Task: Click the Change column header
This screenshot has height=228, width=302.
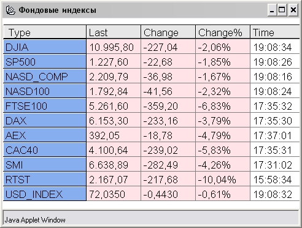Action: (x=168, y=32)
